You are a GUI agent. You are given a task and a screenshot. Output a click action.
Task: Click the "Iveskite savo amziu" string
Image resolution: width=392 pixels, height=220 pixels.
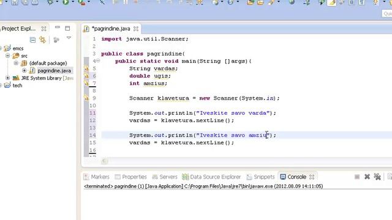tap(233, 135)
